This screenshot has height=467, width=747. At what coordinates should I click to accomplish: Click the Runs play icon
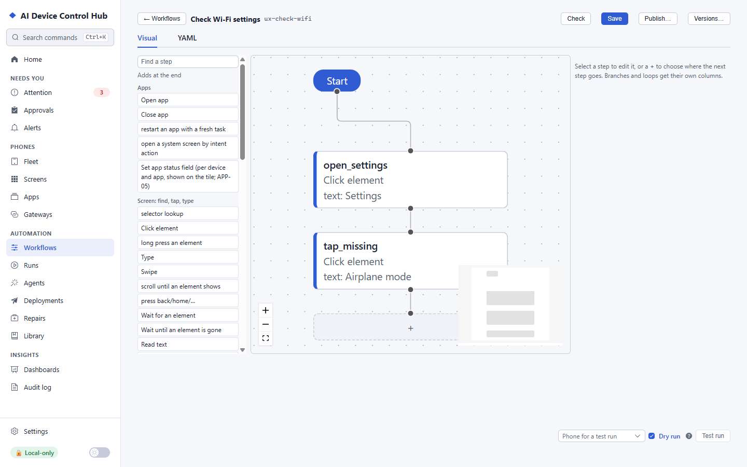coord(15,266)
